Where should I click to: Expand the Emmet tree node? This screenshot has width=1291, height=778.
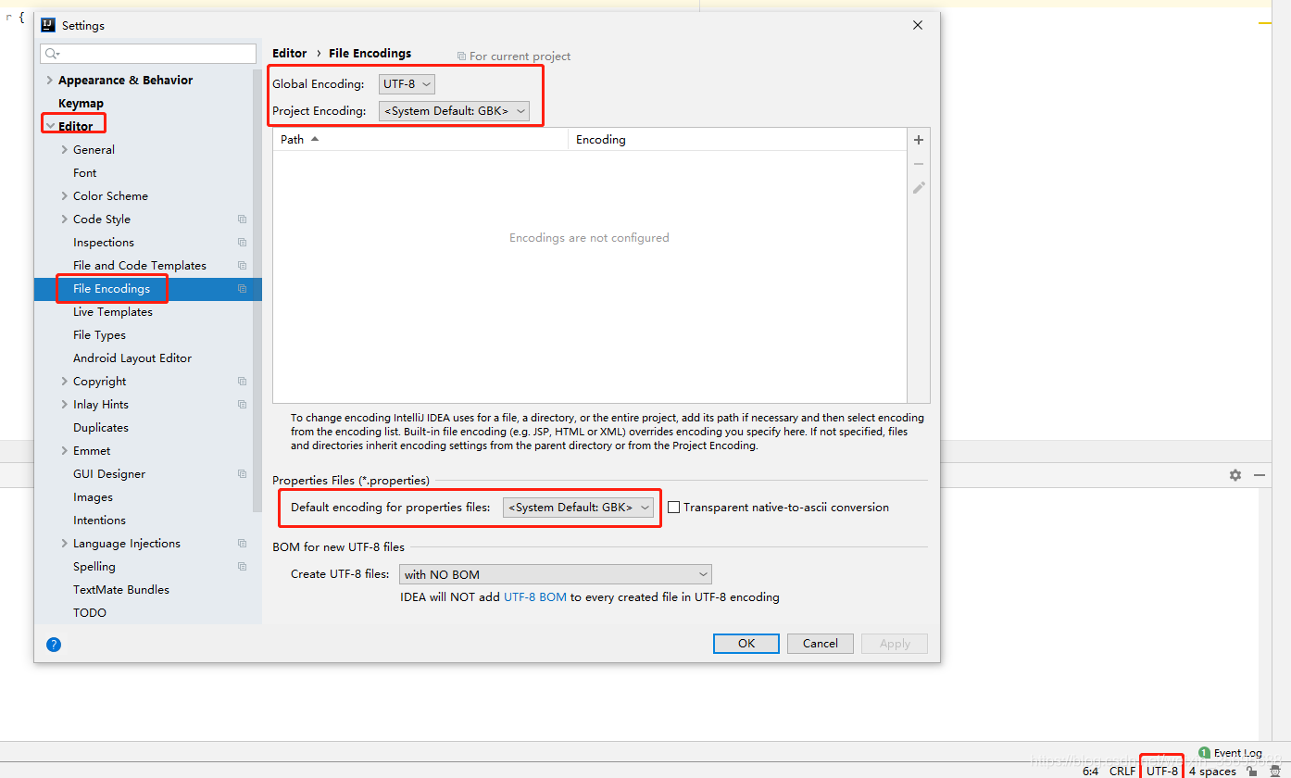click(x=64, y=451)
